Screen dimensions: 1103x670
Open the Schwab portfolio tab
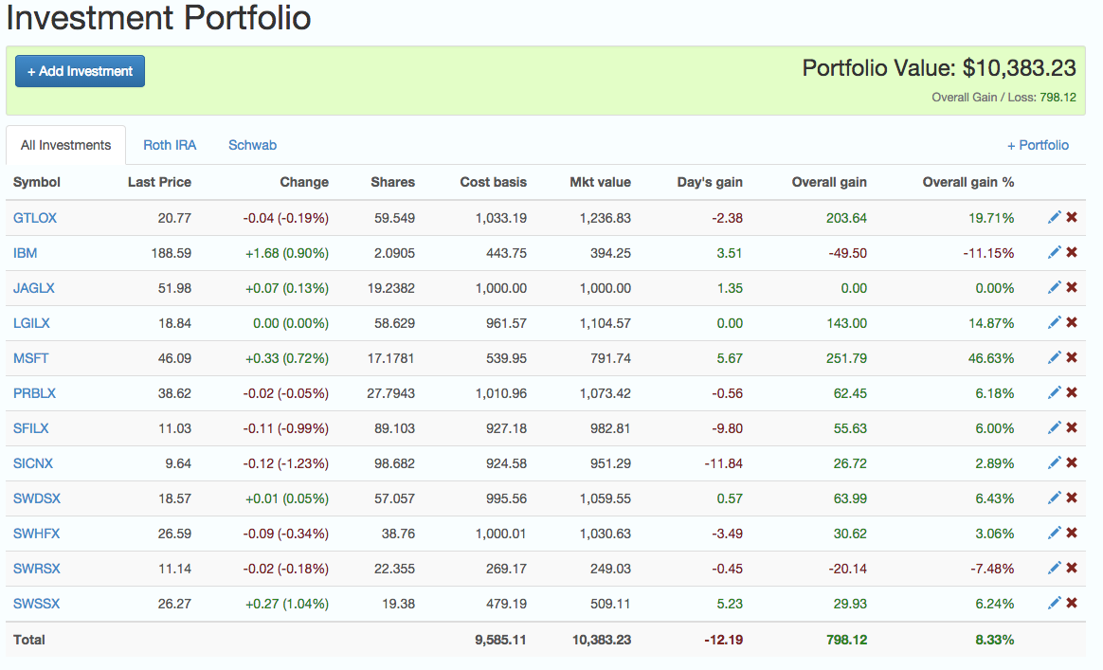252,145
